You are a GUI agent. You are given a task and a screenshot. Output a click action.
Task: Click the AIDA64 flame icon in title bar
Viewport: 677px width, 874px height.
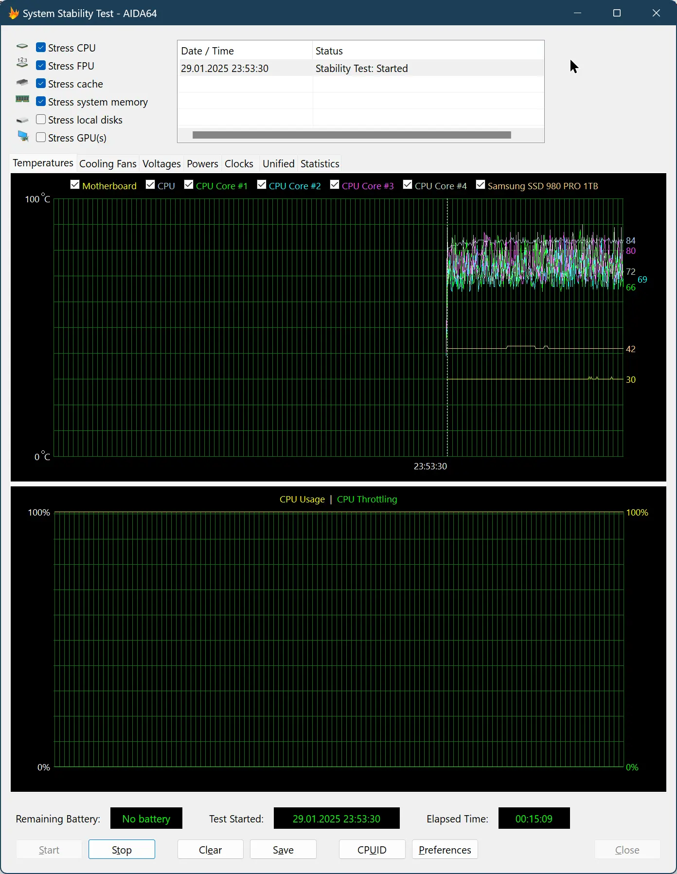[13, 13]
